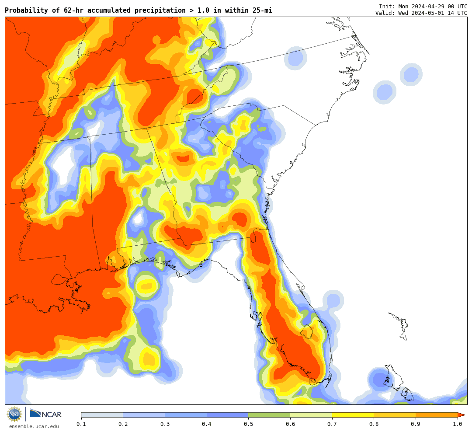The height and width of the screenshot is (432, 472).
Task: Click the colorbar label 0.8
Action: 374,424
